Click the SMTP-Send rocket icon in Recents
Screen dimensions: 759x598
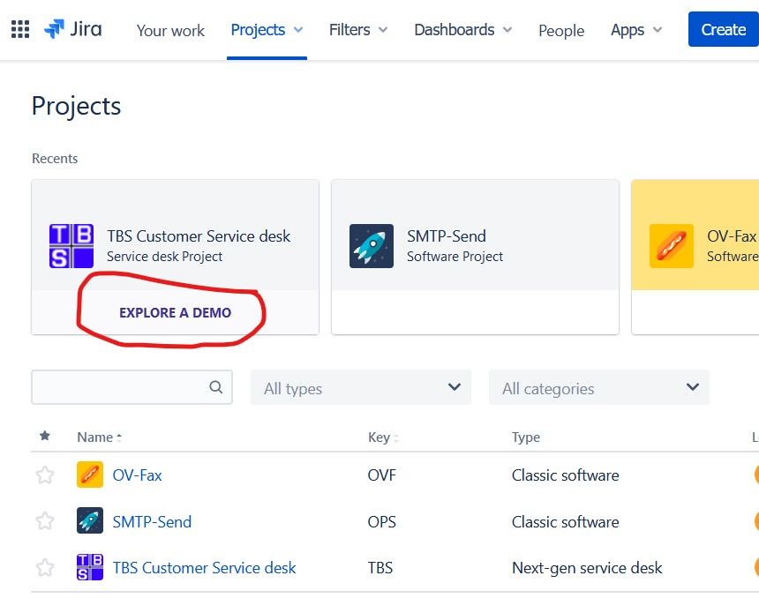point(372,246)
